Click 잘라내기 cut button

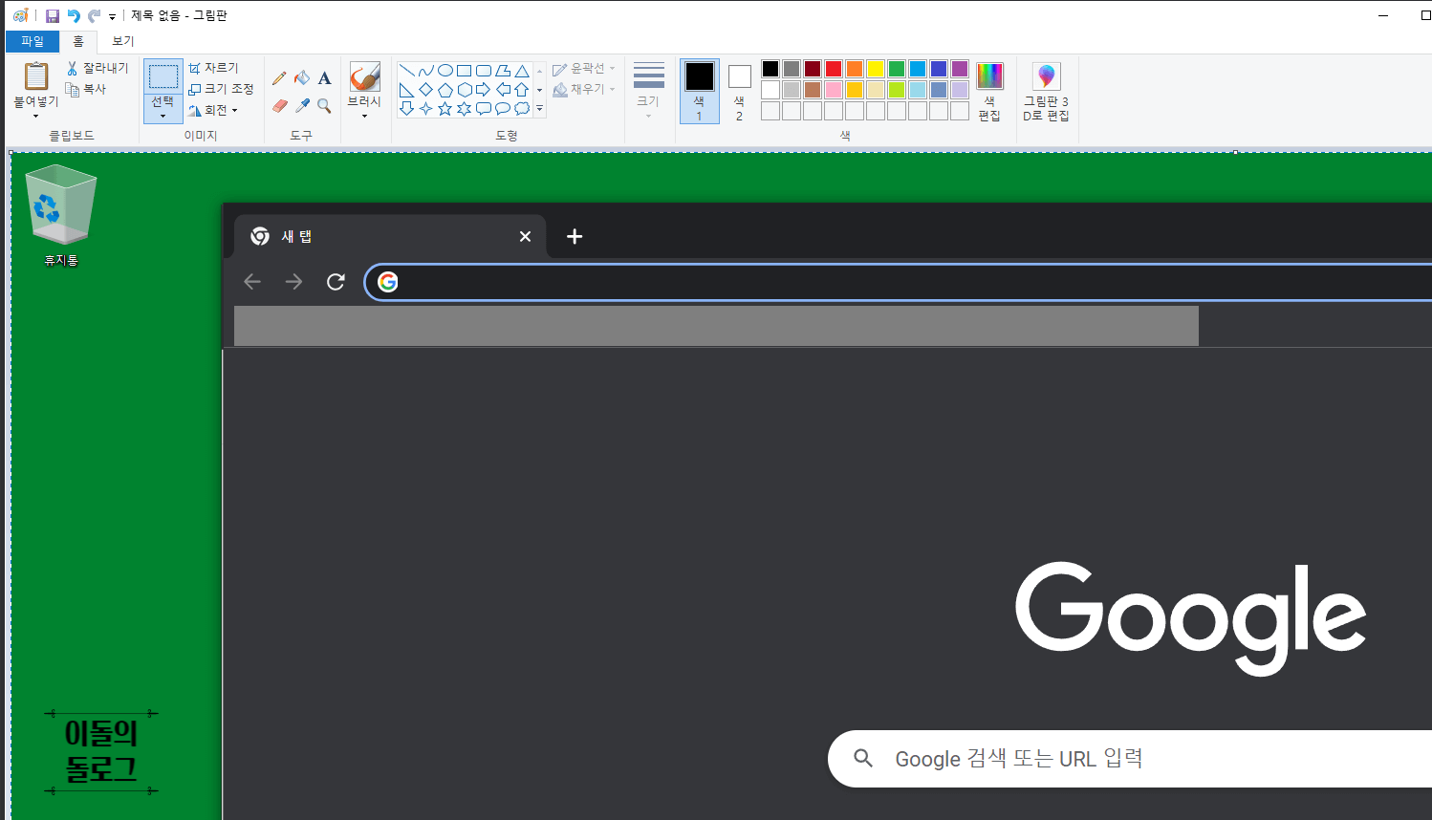(98, 69)
